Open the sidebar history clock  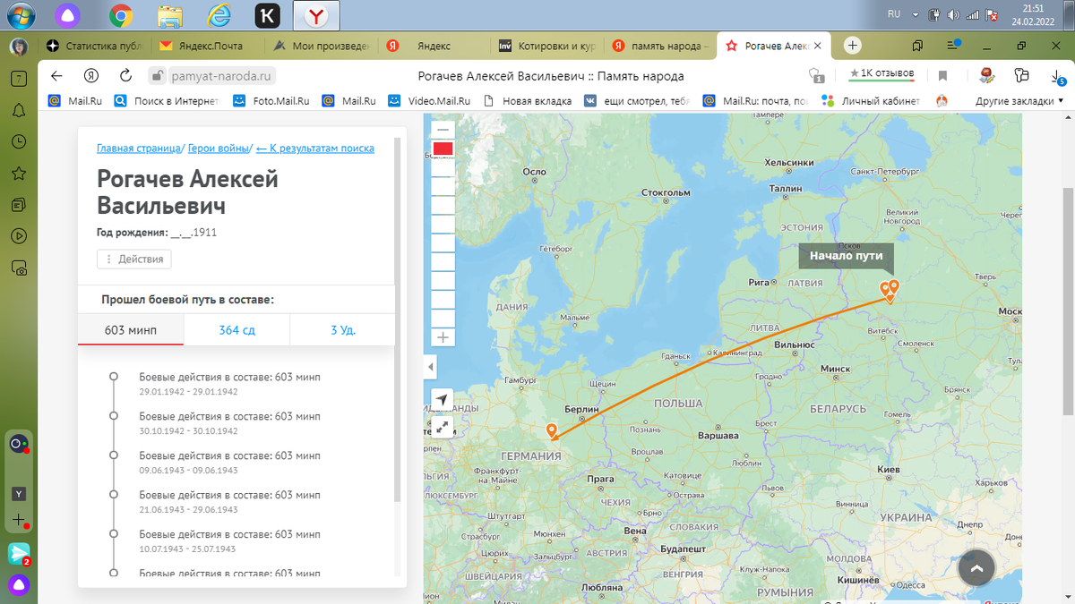click(x=19, y=141)
